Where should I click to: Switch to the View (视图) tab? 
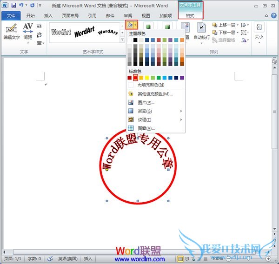(146, 16)
